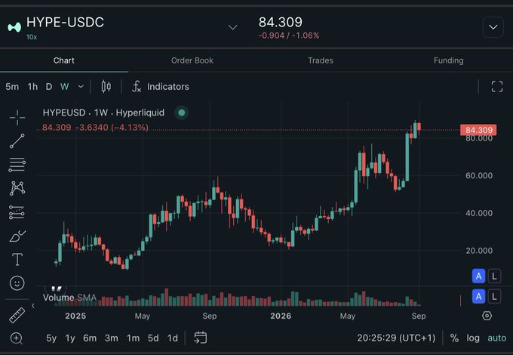Switch to the Chart tab
The height and width of the screenshot is (355, 513).
point(64,60)
